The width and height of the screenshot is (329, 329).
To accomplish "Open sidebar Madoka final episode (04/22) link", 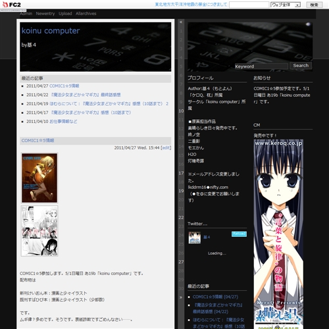I will click(218, 308).
